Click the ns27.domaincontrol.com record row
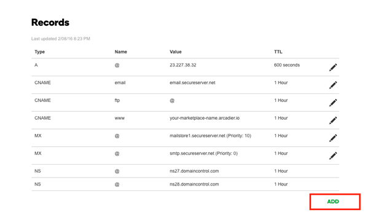Screen dimensions: 370x223 [185, 171]
